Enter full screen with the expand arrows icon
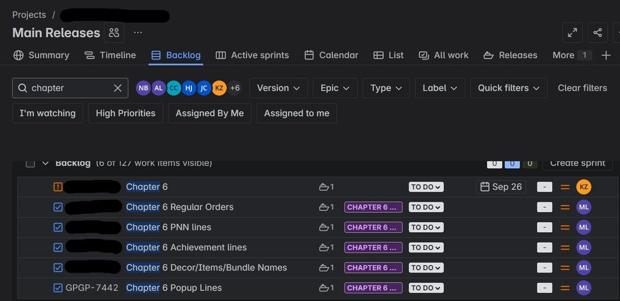 [572, 32]
